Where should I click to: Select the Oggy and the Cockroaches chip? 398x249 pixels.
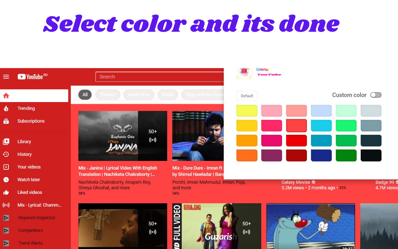pos(203,95)
